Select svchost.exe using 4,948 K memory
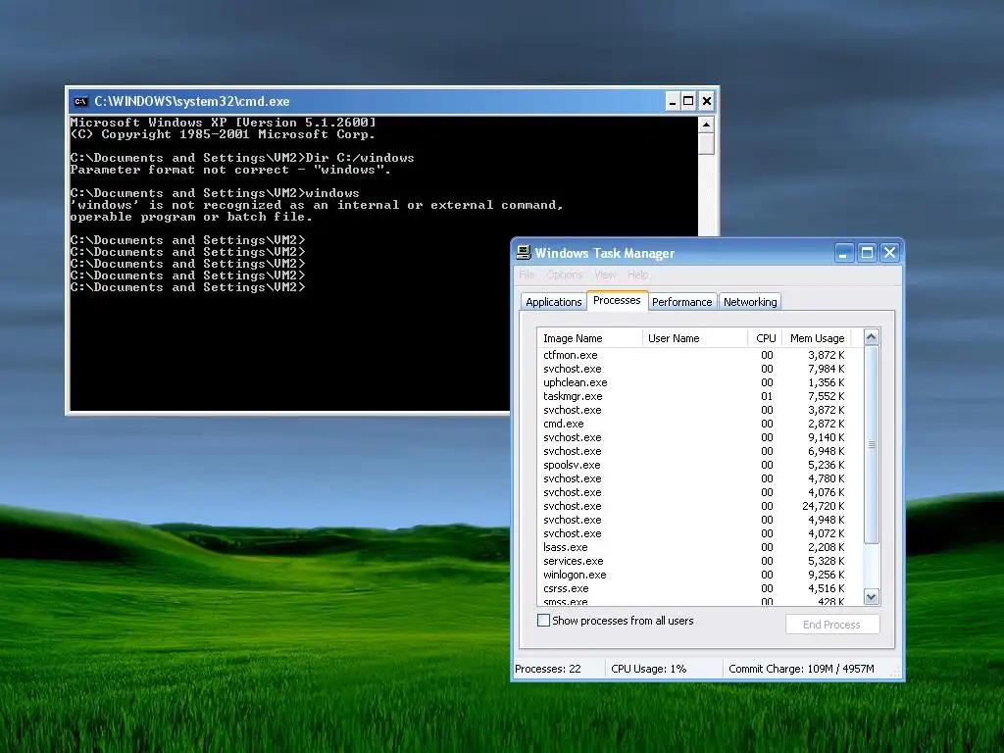 point(700,520)
